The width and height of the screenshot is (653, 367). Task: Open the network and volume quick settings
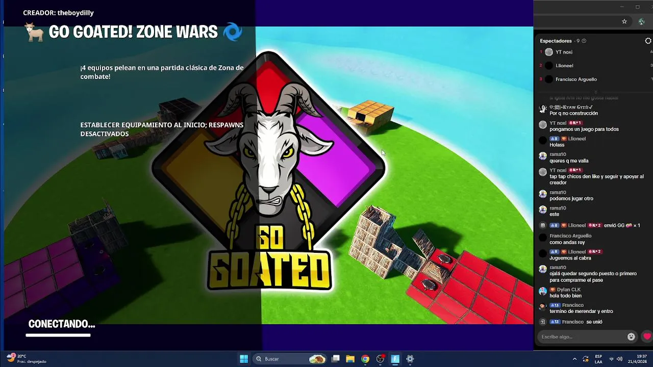tap(616, 359)
